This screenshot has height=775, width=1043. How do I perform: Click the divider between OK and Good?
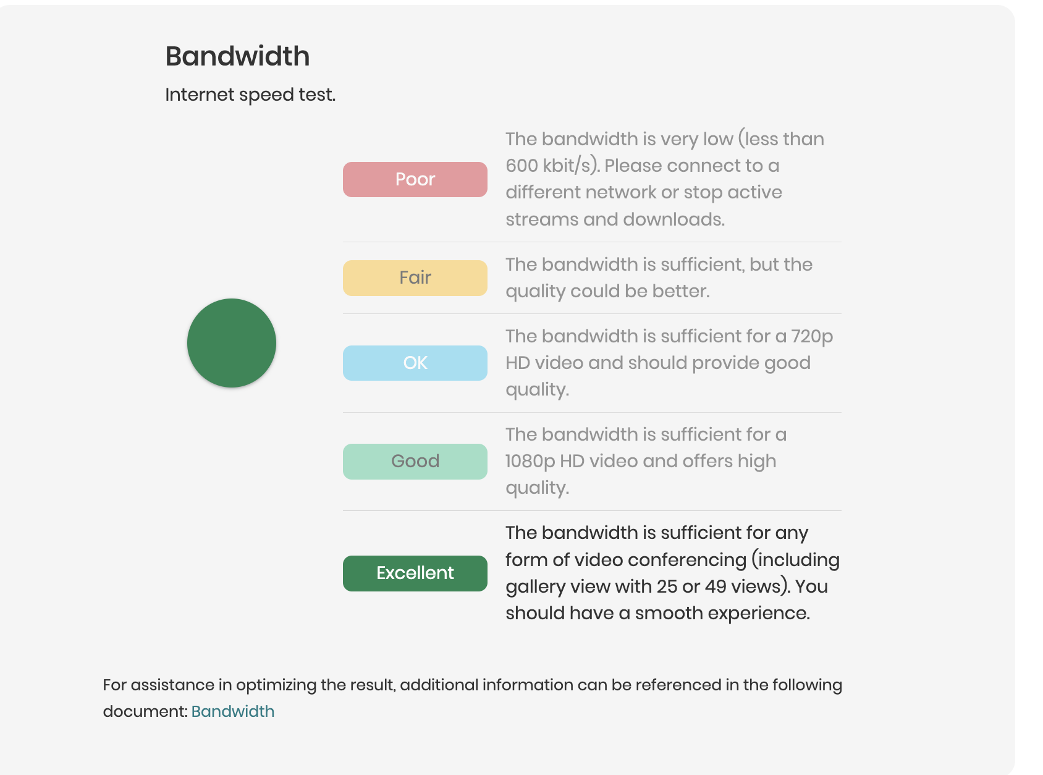[592, 412]
